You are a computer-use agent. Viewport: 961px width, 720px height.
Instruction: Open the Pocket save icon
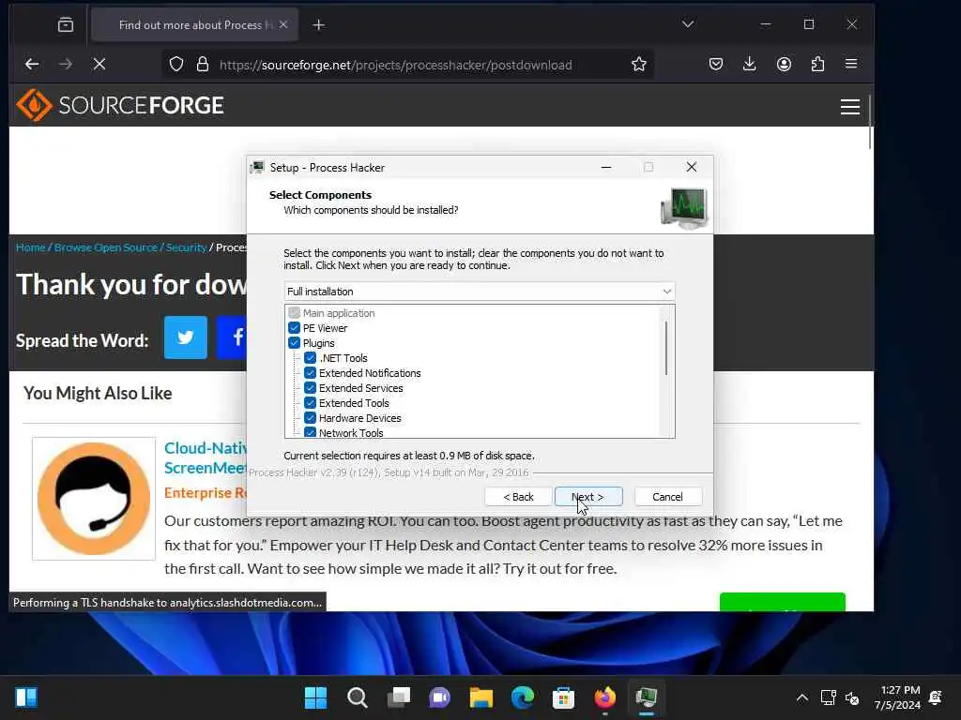716,64
